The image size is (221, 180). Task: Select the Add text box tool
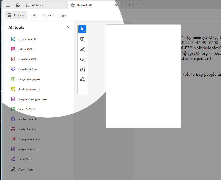[82, 69]
